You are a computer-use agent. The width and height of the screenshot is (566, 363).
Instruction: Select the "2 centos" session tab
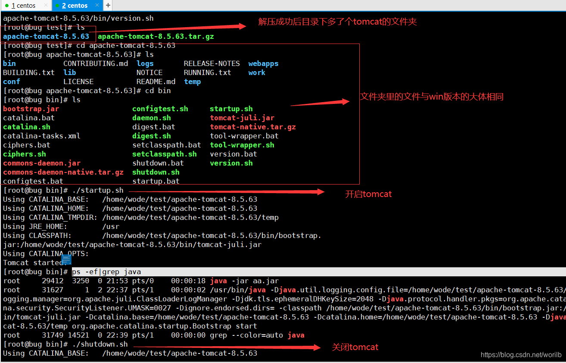coord(77,6)
